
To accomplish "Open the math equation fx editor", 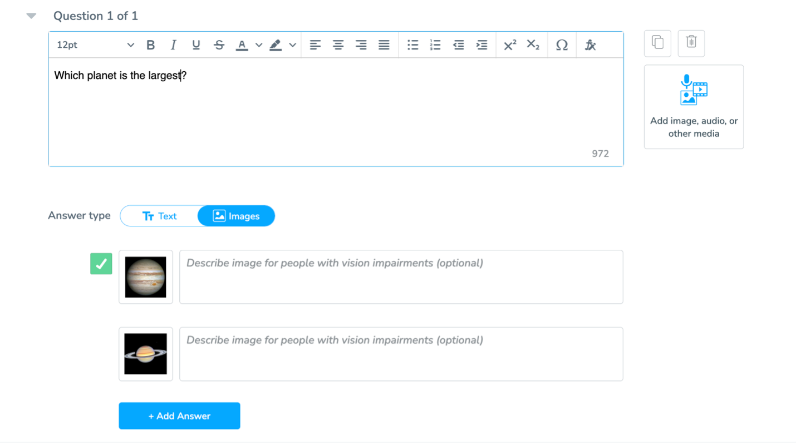I will [590, 45].
